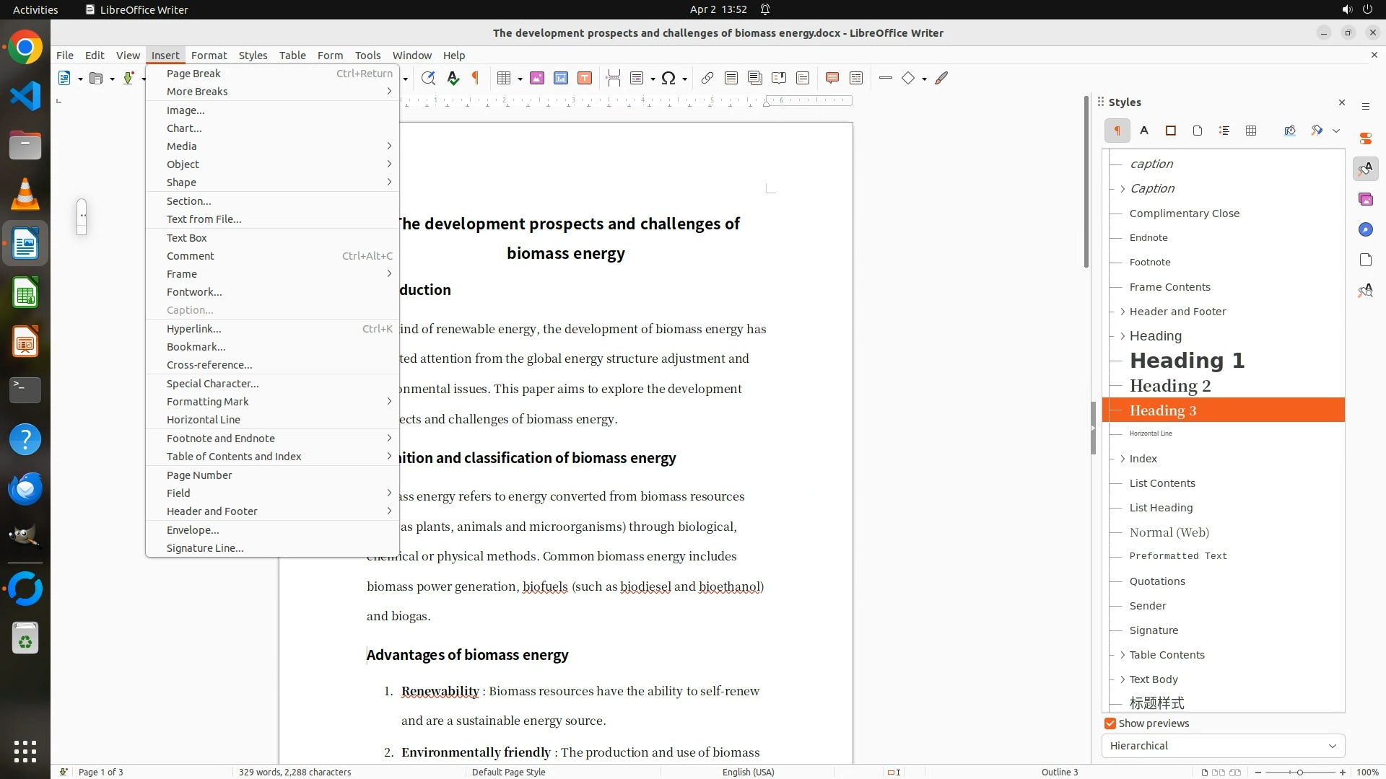
Task: Choose Page Number from the Insert menu
Action: (199, 475)
